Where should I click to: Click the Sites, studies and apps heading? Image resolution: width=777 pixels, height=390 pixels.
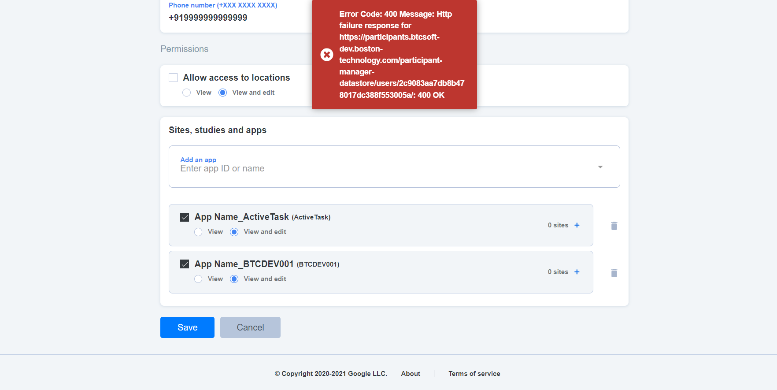pyautogui.click(x=218, y=130)
